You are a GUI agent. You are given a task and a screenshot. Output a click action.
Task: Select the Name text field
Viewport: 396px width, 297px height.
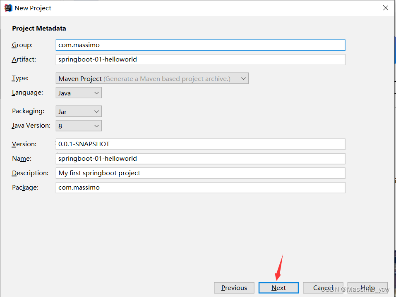coord(200,159)
